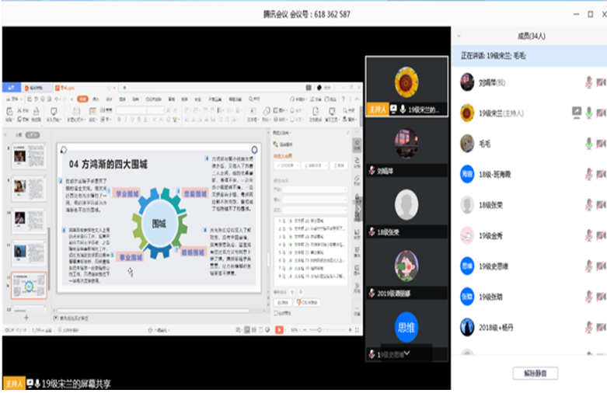Screen dimensions: 607x393
Task: Collapse the 成员(34人) members panel arrow
Action: 460,36
